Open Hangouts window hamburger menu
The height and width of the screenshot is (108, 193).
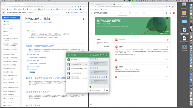click(x=69, y=55)
